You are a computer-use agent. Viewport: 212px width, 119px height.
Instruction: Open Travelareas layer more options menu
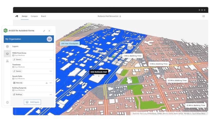coord(51,71)
